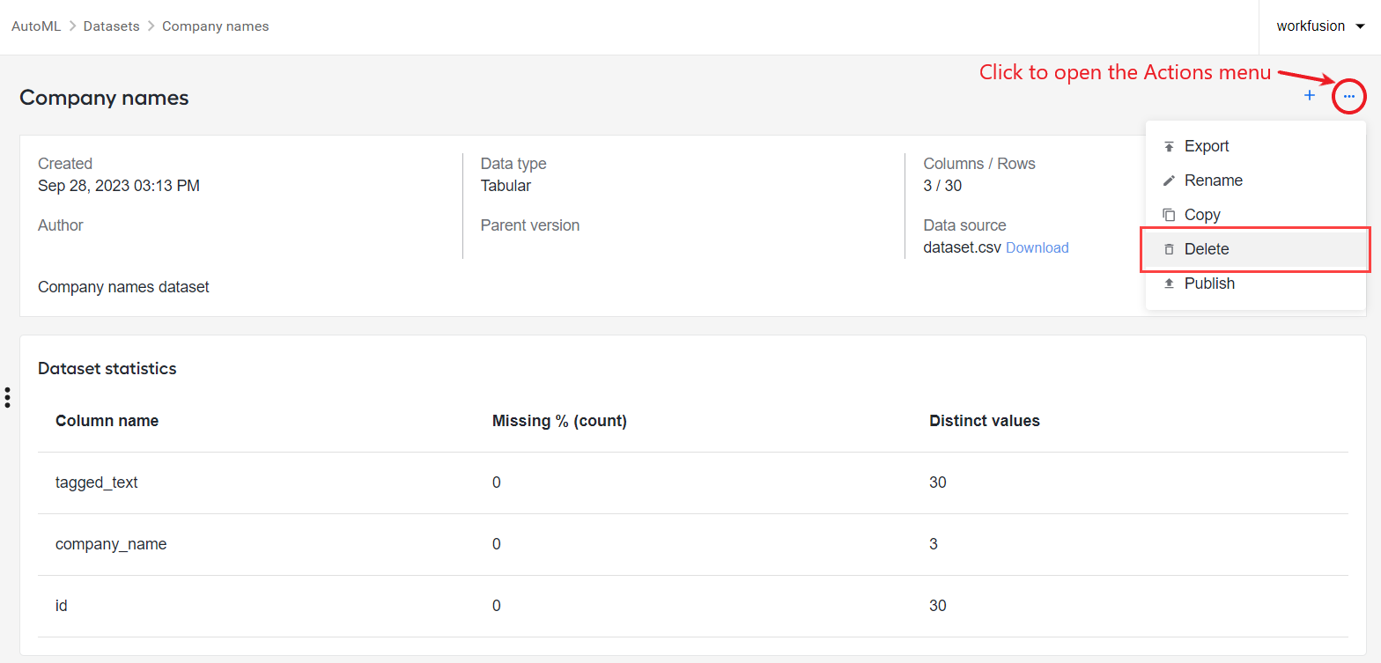Choose Delete from the Actions menu

[x=1255, y=249]
